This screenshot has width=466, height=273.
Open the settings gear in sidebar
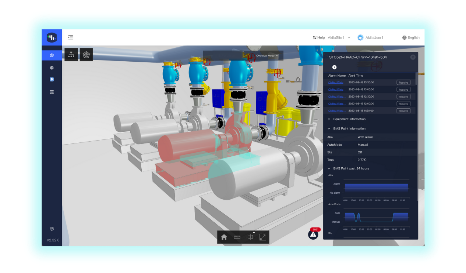52,229
